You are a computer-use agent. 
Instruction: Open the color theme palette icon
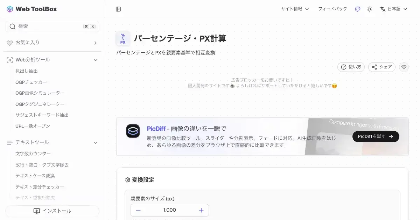(357, 9)
